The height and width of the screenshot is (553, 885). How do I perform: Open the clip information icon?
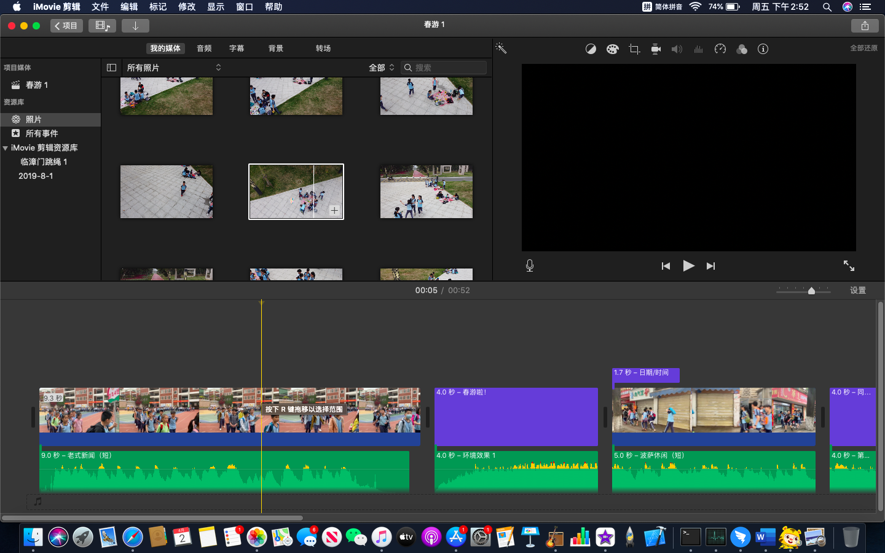(763, 49)
